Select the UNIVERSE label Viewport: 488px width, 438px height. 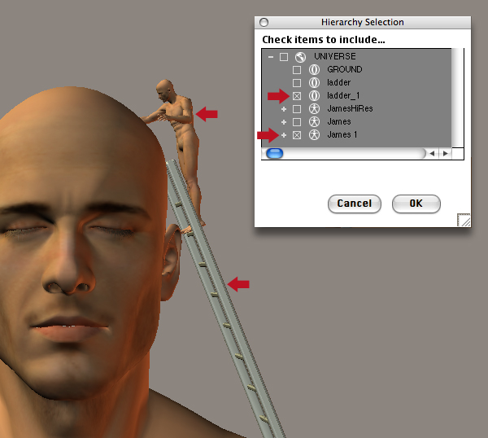tap(334, 56)
